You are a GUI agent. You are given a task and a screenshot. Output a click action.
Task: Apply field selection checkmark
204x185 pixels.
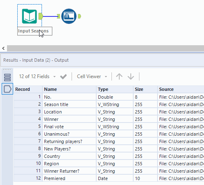coord(63,76)
